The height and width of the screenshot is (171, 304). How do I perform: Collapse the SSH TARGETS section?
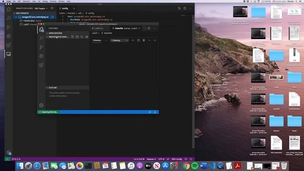click(x=14, y=13)
